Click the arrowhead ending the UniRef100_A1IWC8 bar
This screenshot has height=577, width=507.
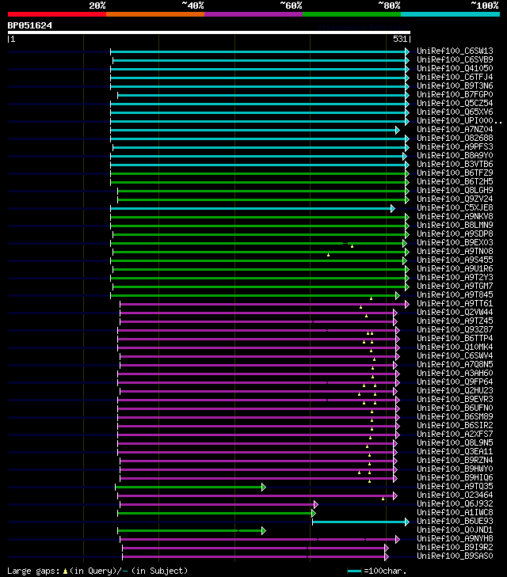pos(314,514)
